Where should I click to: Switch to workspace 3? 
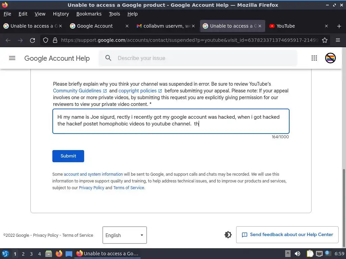[31, 254]
